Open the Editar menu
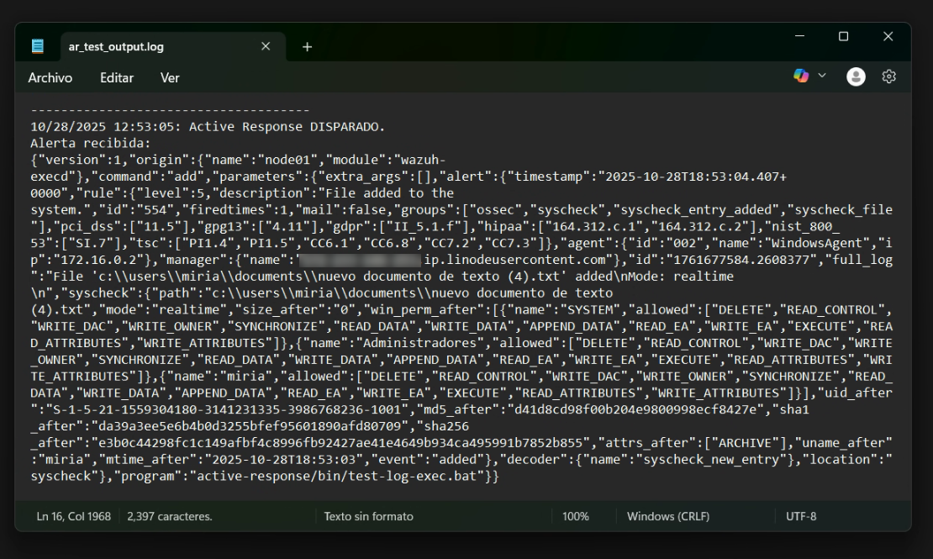This screenshot has height=559, width=933. 117,77
